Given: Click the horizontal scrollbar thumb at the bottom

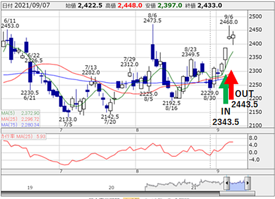Looking at the screenshot, I should click(x=237, y=193).
